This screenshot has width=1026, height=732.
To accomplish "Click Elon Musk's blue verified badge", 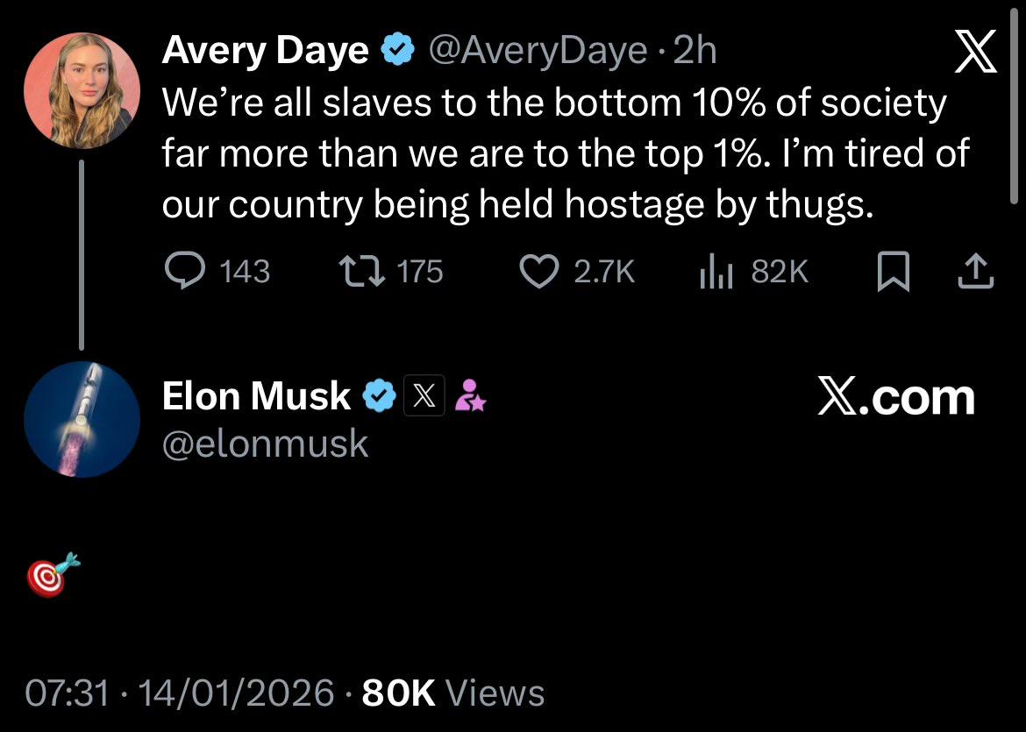I will [x=380, y=395].
